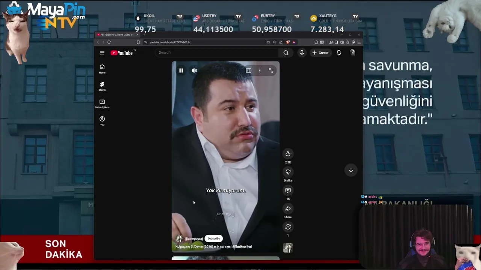This screenshot has height=270, width=481.
Task: Click the MayaPin NTV logo
Action: point(56,15)
